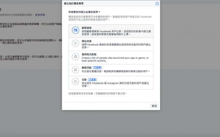Select the 顧客檔案 customer file icon

tap(75, 30)
